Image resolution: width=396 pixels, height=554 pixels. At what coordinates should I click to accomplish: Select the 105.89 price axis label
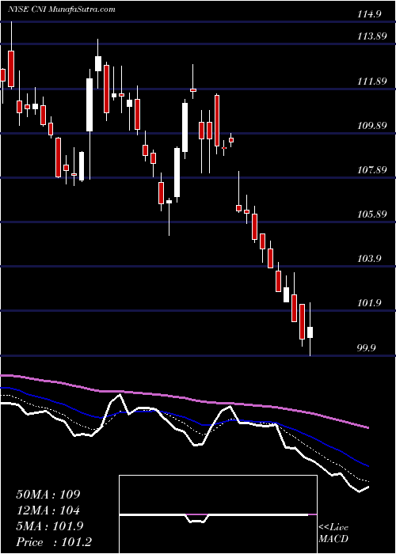tap(371, 214)
